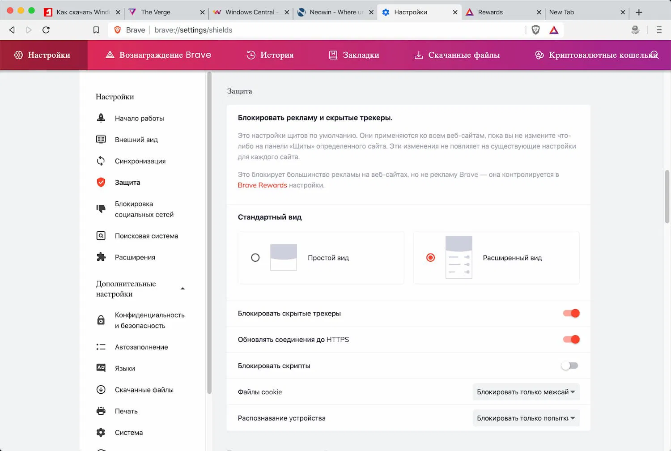Open the browser profile icon

tap(635, 30)
